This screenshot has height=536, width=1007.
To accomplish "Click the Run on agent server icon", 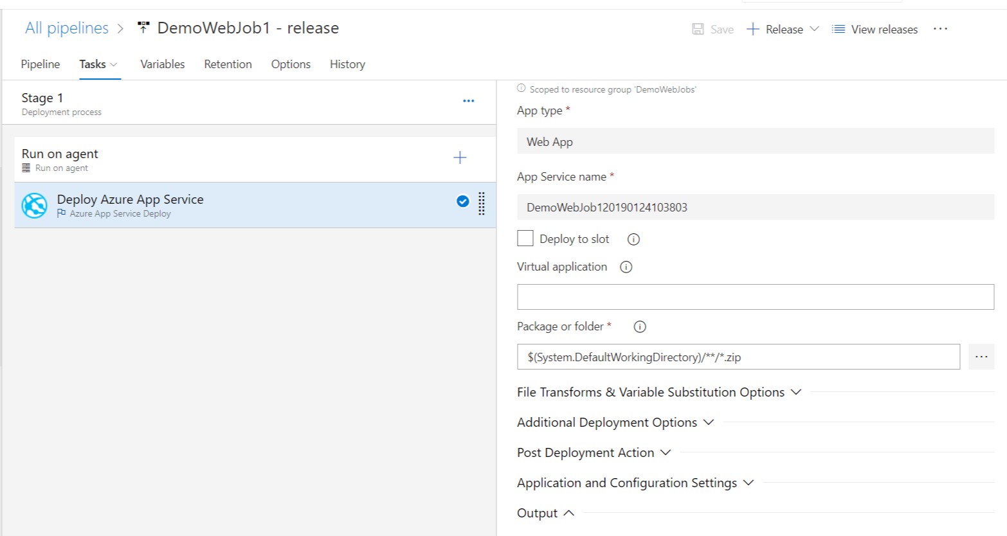I will (x=26, y=168).
